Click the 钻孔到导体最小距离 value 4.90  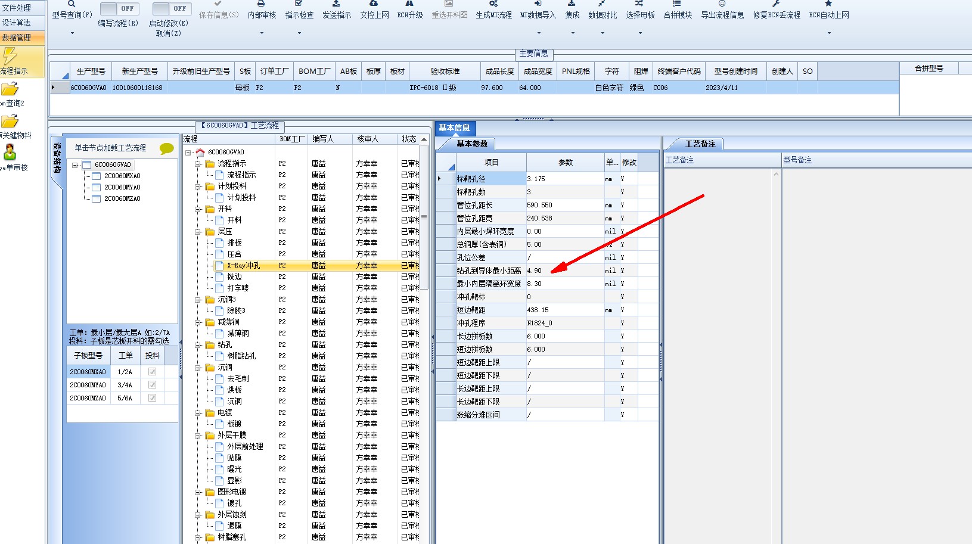click(565, 271)
